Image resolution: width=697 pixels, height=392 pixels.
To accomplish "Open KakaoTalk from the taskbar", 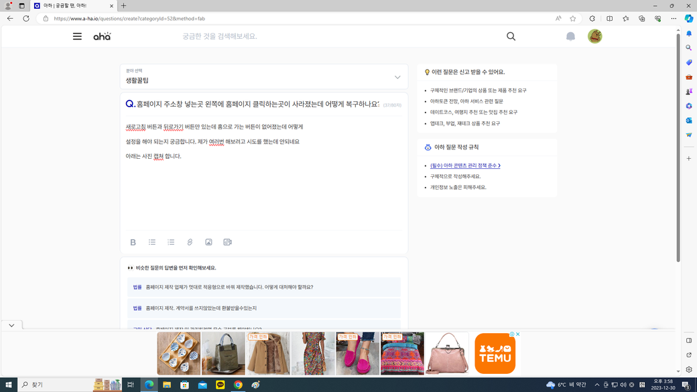I will click(220, 385).
